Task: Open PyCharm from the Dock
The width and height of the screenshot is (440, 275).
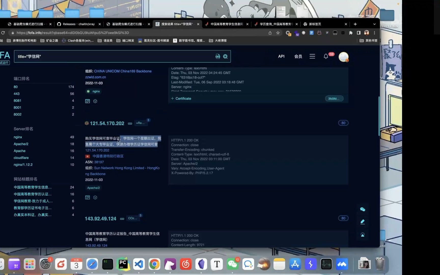Action: click(123, 264)
